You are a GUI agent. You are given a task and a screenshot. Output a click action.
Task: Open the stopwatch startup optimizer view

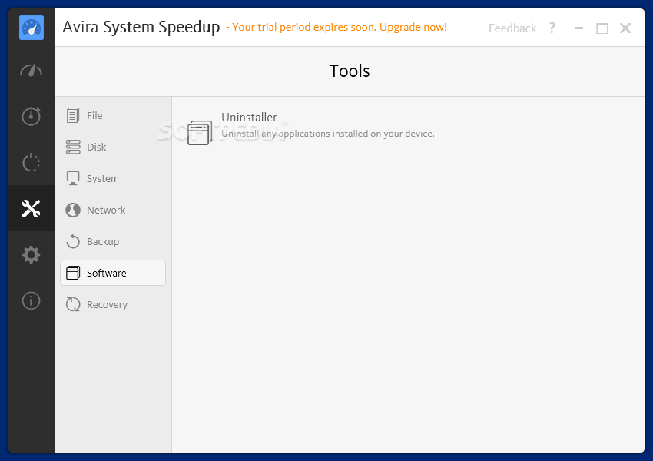tap(31, 116)
